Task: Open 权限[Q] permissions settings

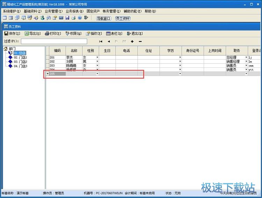Action: point(73,34)
